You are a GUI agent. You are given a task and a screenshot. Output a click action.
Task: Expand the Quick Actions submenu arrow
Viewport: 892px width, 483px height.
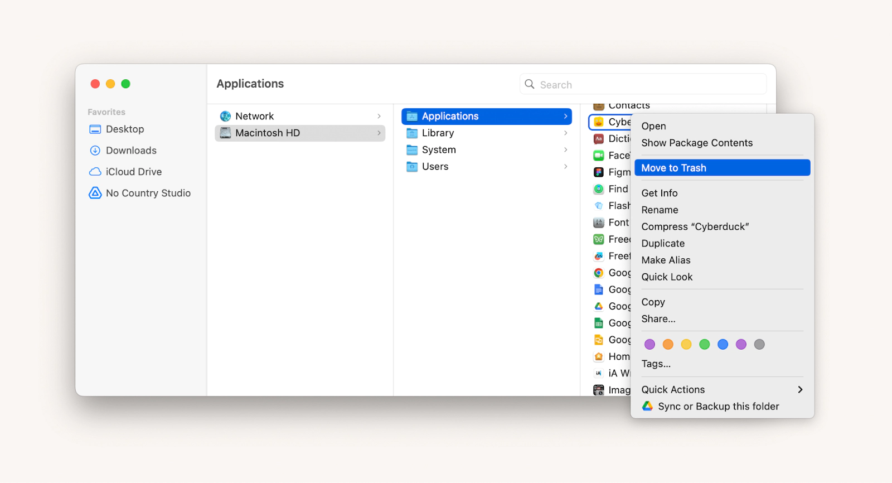click(x=800, y=390)
